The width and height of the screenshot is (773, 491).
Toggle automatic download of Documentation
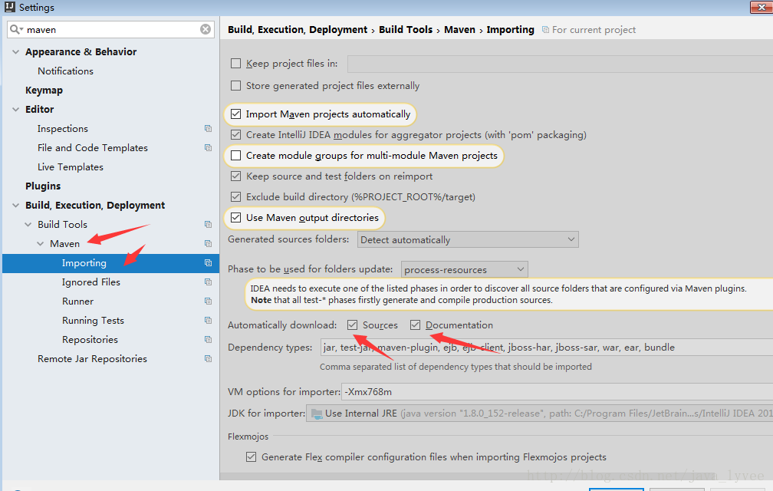(415, 325)
